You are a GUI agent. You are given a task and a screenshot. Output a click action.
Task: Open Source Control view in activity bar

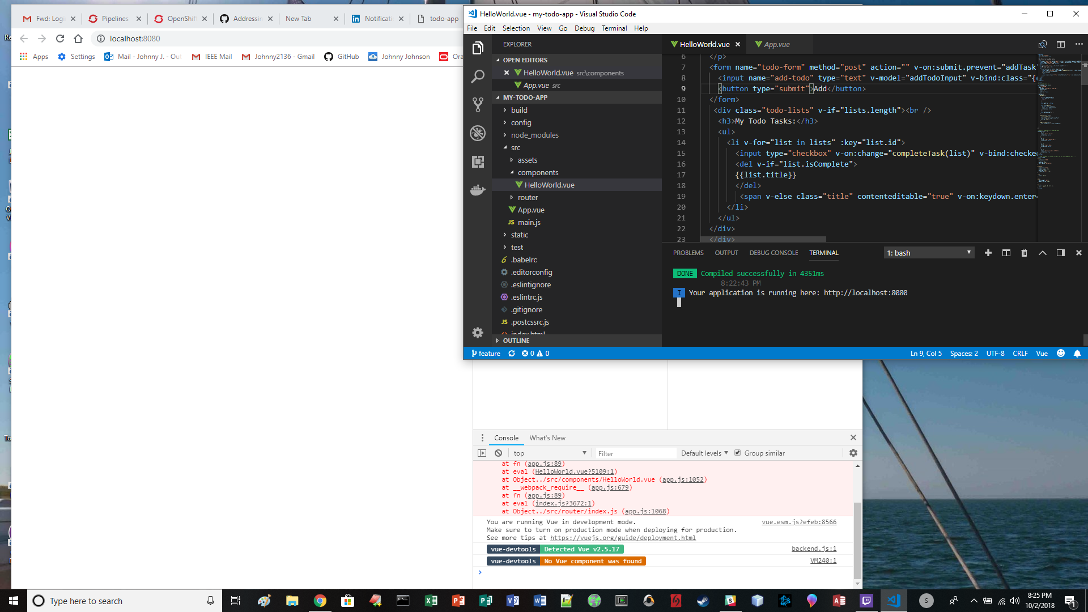(478, 104)
